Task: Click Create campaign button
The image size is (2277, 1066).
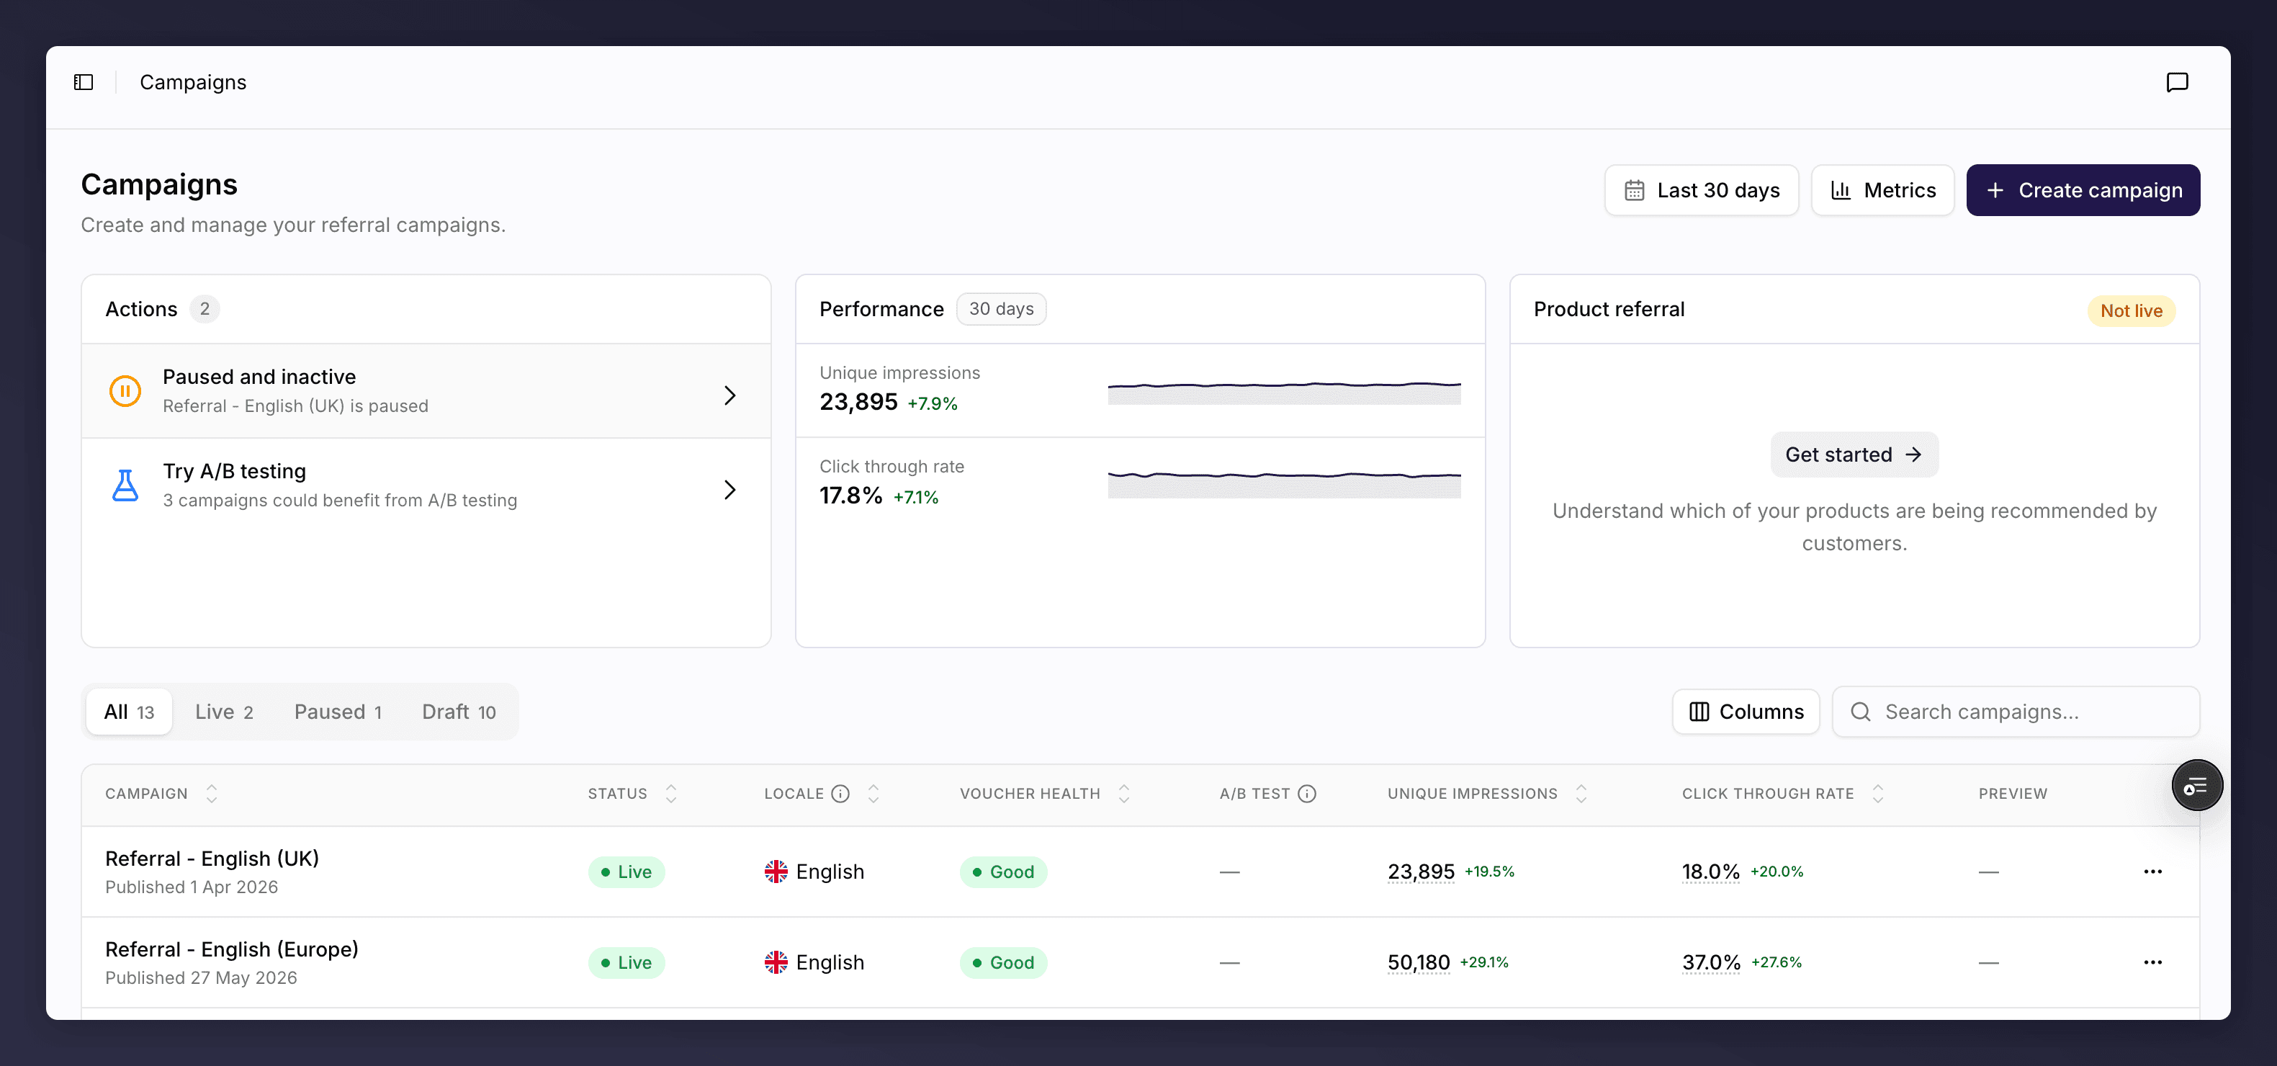Action: [x=2083, y=190]
